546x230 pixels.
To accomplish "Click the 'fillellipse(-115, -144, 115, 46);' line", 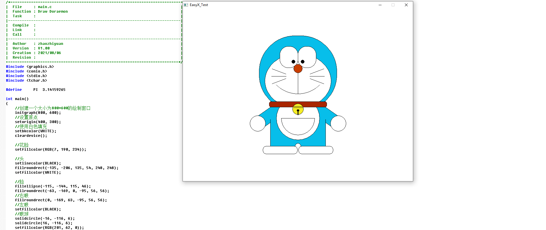I will point(53,186).
